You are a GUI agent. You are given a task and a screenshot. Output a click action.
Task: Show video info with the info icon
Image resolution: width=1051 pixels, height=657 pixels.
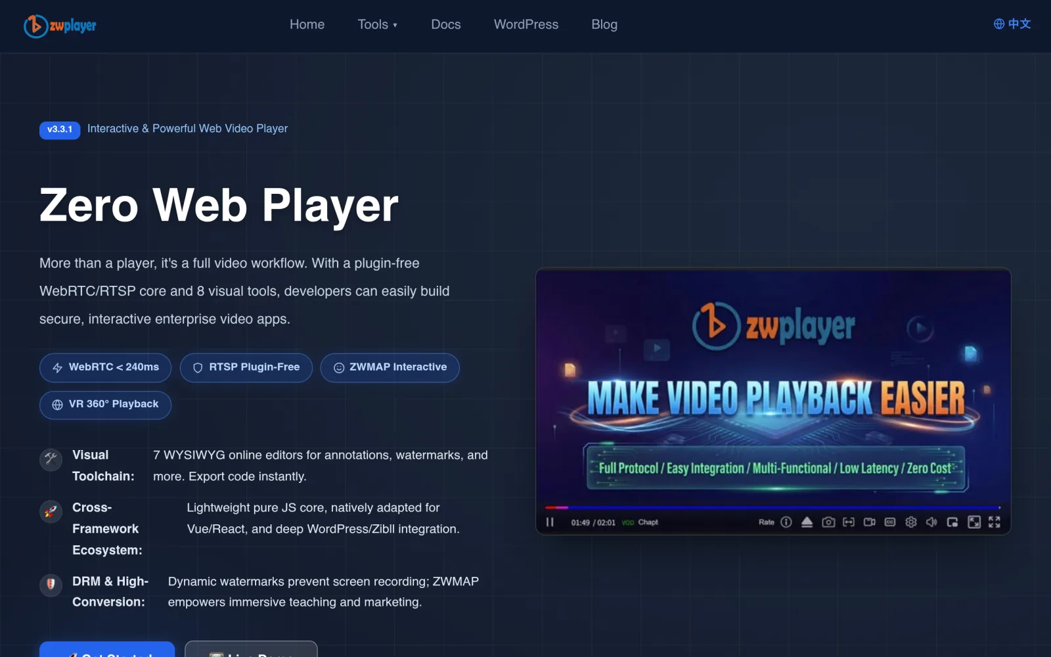[786, 522]
